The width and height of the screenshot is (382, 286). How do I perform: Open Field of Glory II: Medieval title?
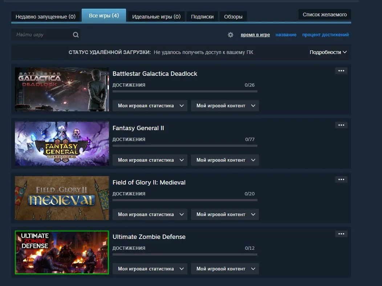149,182
